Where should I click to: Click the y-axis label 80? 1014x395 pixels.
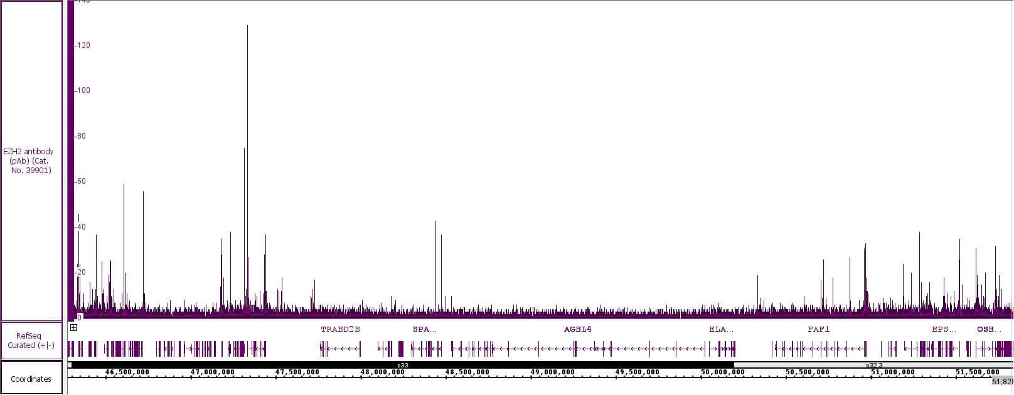click(81, 136)
